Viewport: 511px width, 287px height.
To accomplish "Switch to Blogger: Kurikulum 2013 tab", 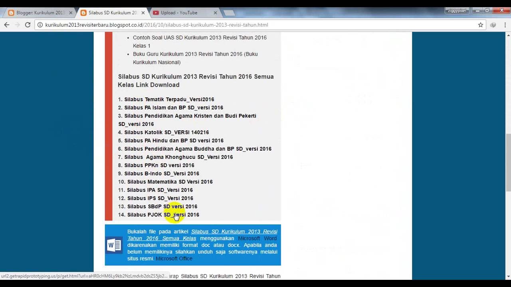I will pos(39,13).
